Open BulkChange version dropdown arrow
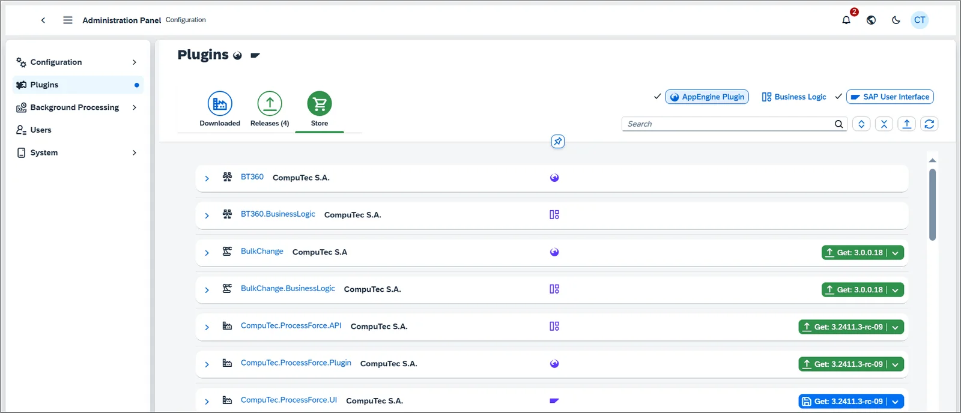The image size is (961, 413). (x=895, y=253)
